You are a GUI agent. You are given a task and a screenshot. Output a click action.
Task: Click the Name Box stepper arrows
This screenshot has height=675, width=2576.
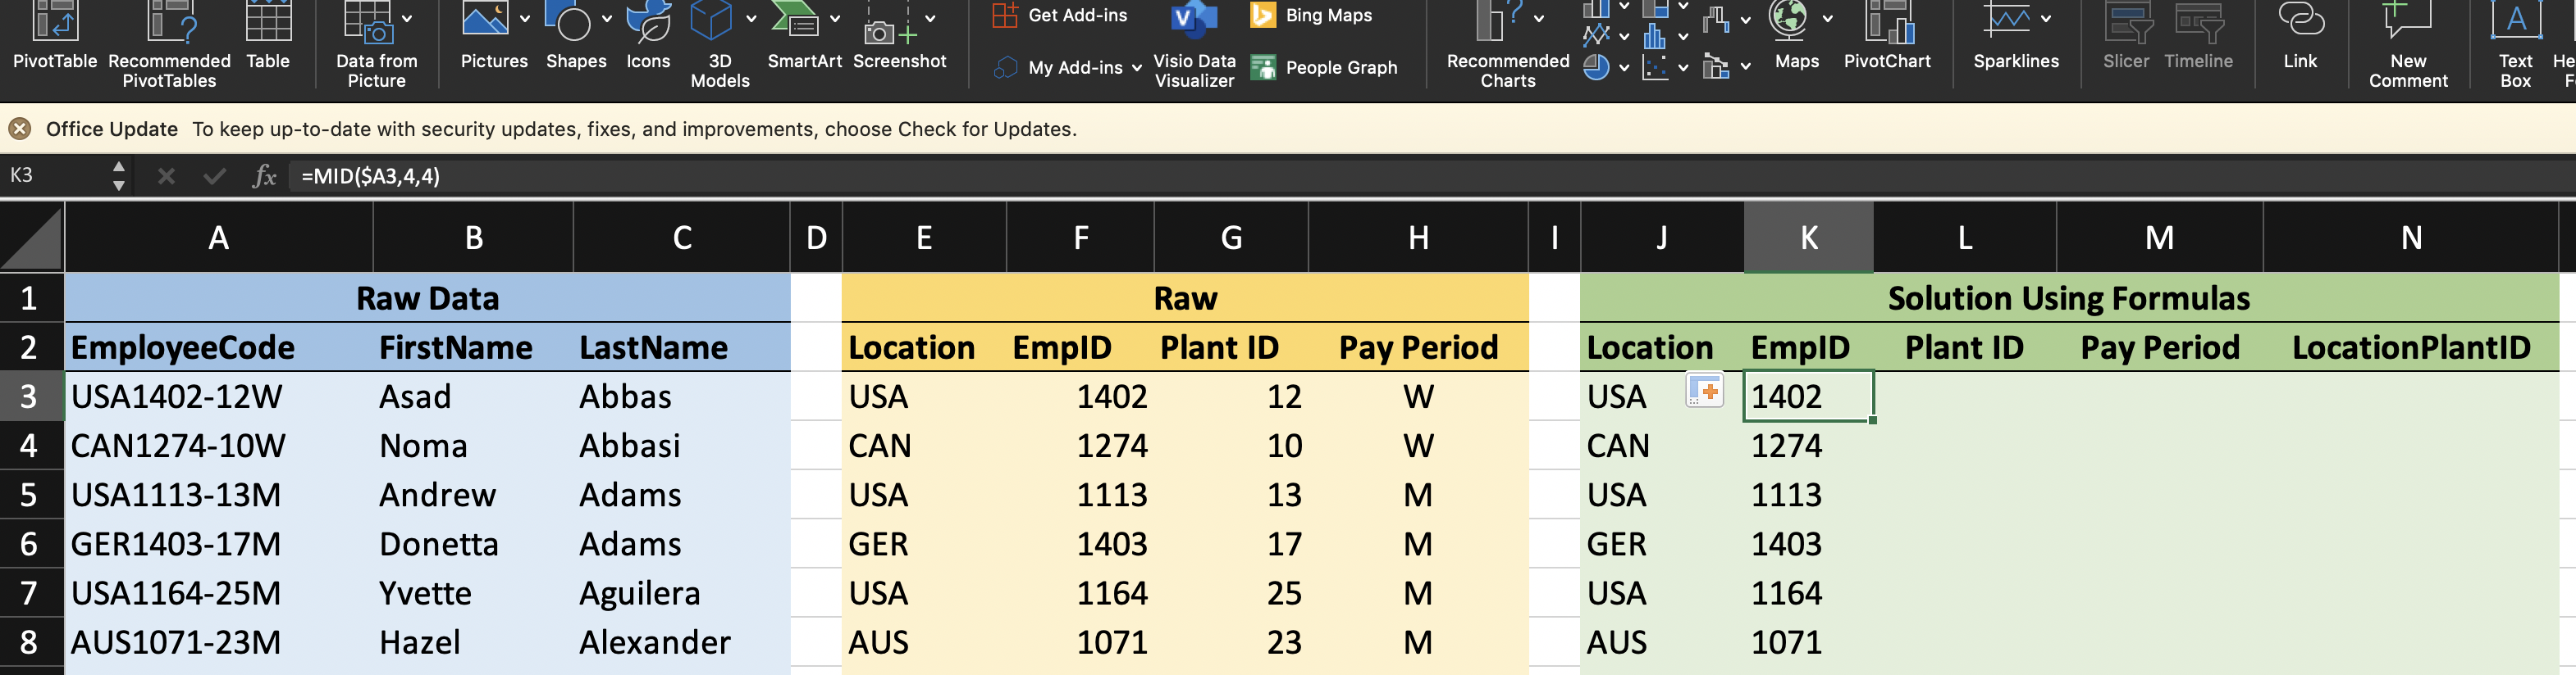(119, 176)
